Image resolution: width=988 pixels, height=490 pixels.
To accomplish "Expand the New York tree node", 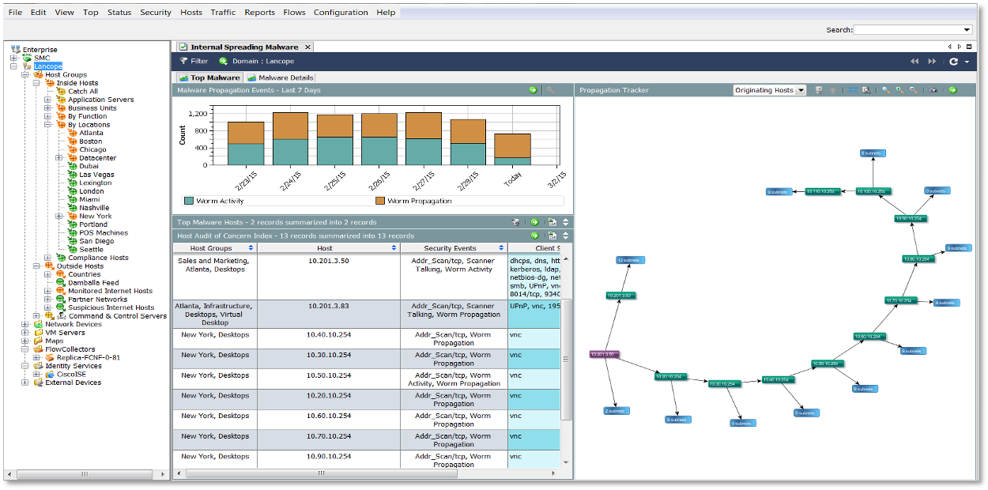I will point(59,216).
